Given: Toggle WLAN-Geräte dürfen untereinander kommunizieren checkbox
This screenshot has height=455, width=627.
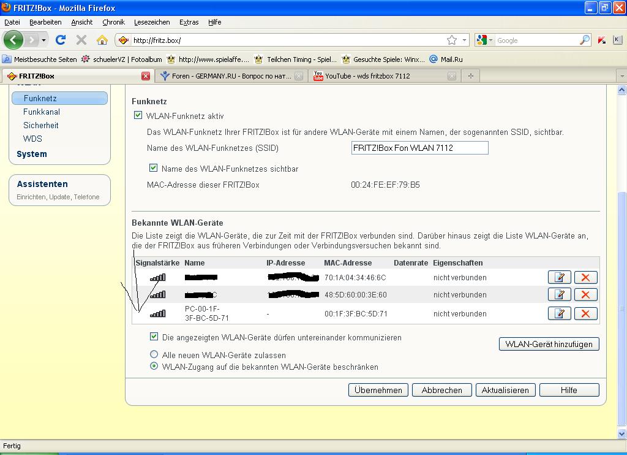Looking at the screenshot, I should tap(154, 337).
